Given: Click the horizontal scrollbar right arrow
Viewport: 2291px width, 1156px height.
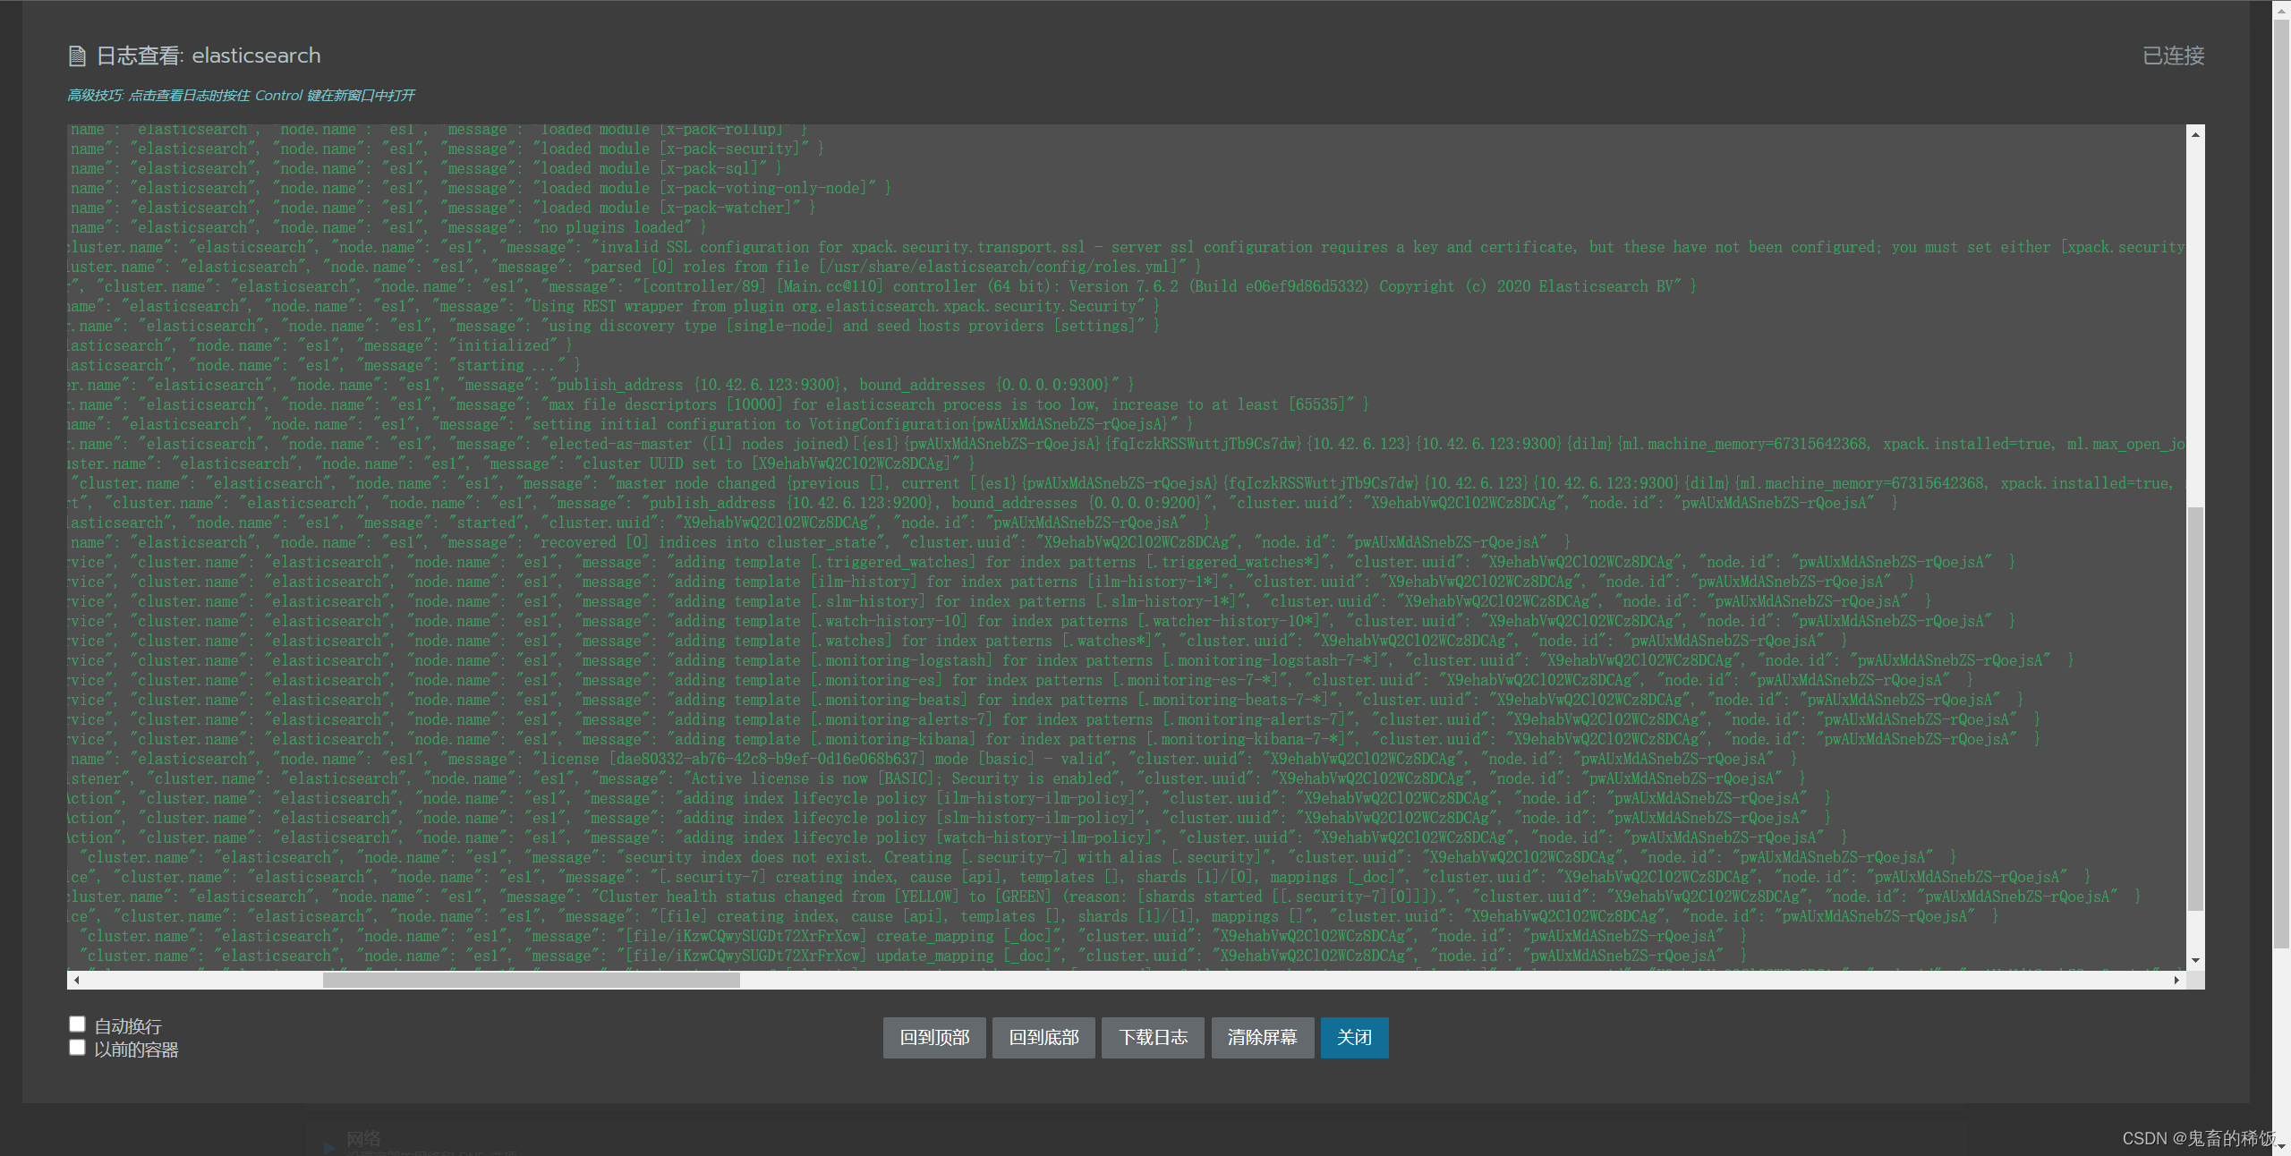Looking at the screenshot, I should click(2176, 980).
